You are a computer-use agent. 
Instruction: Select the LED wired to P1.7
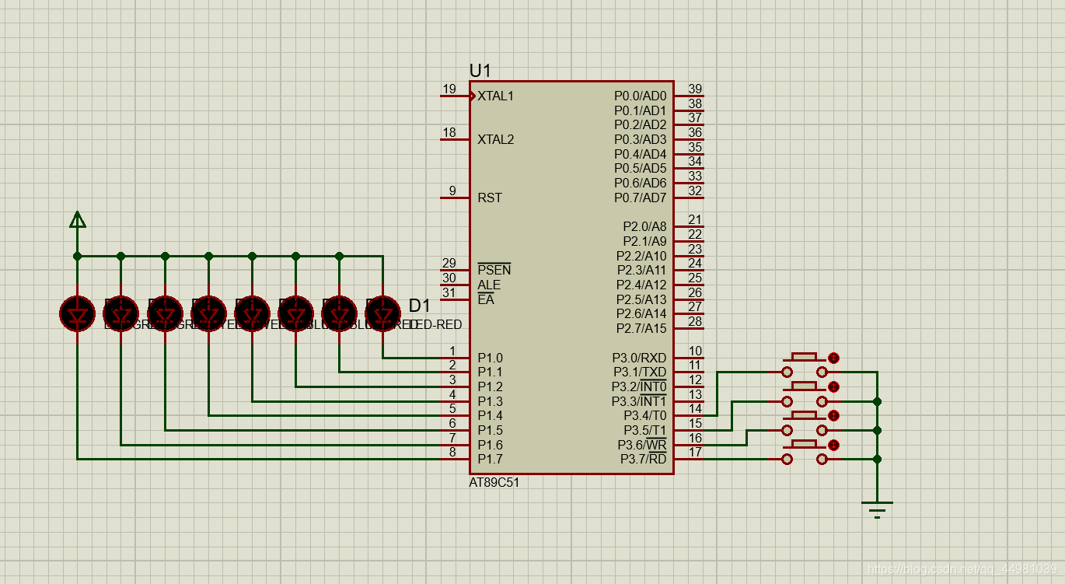coord(77,313)
